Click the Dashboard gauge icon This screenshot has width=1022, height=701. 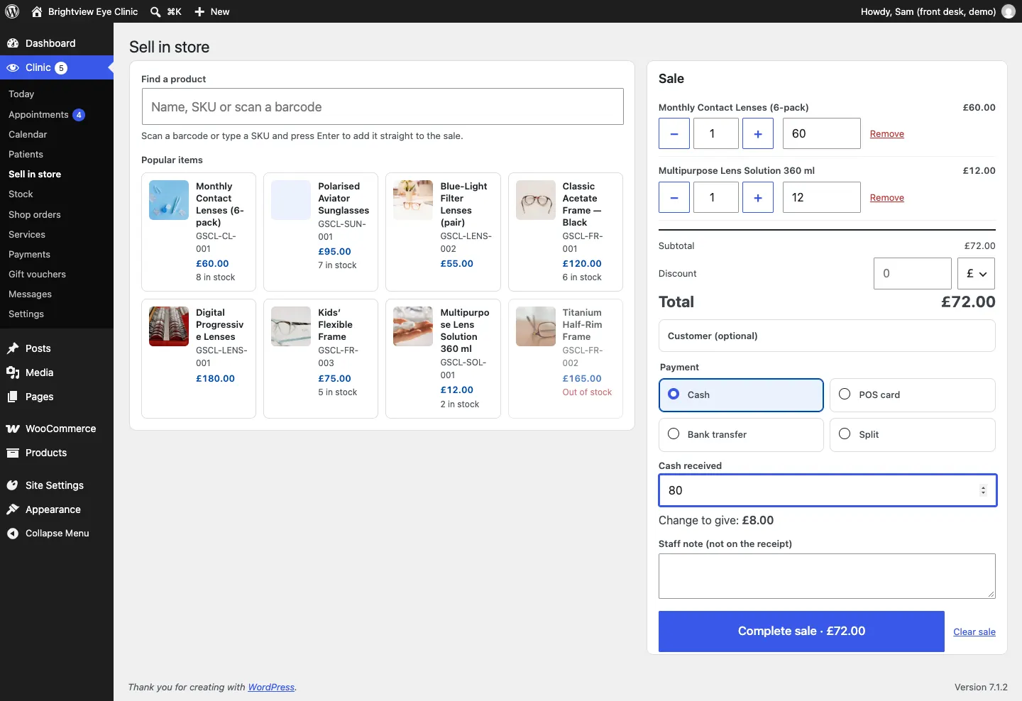(13, 43)
